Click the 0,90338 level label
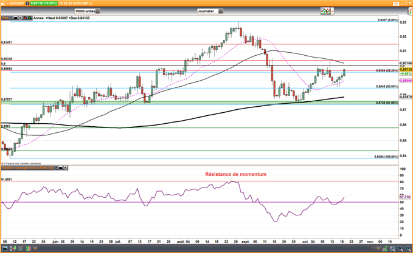This screenshot has width=413, height=253. (7, 59)
